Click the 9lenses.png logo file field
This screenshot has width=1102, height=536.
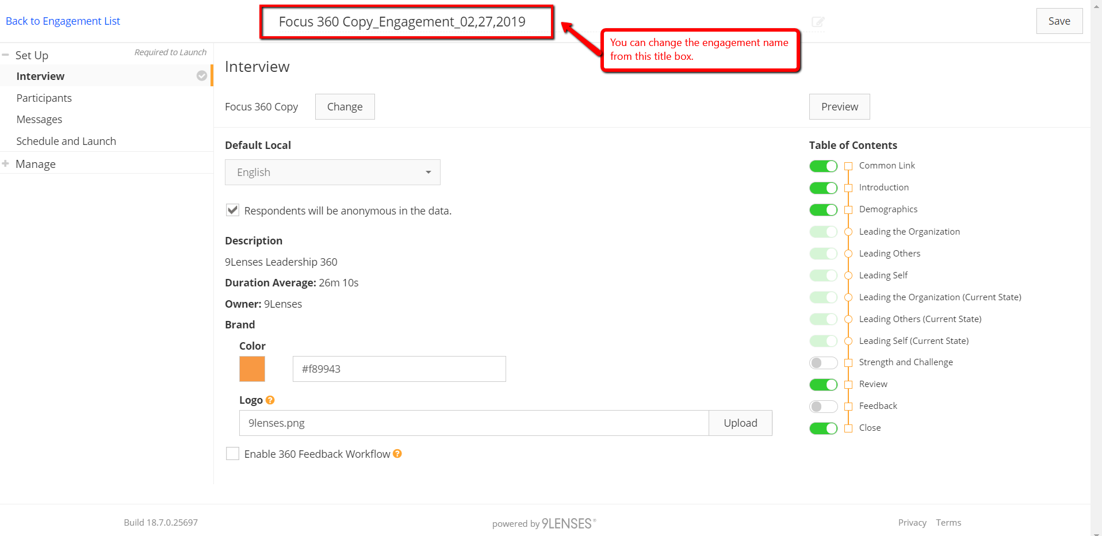click(474, 423)
